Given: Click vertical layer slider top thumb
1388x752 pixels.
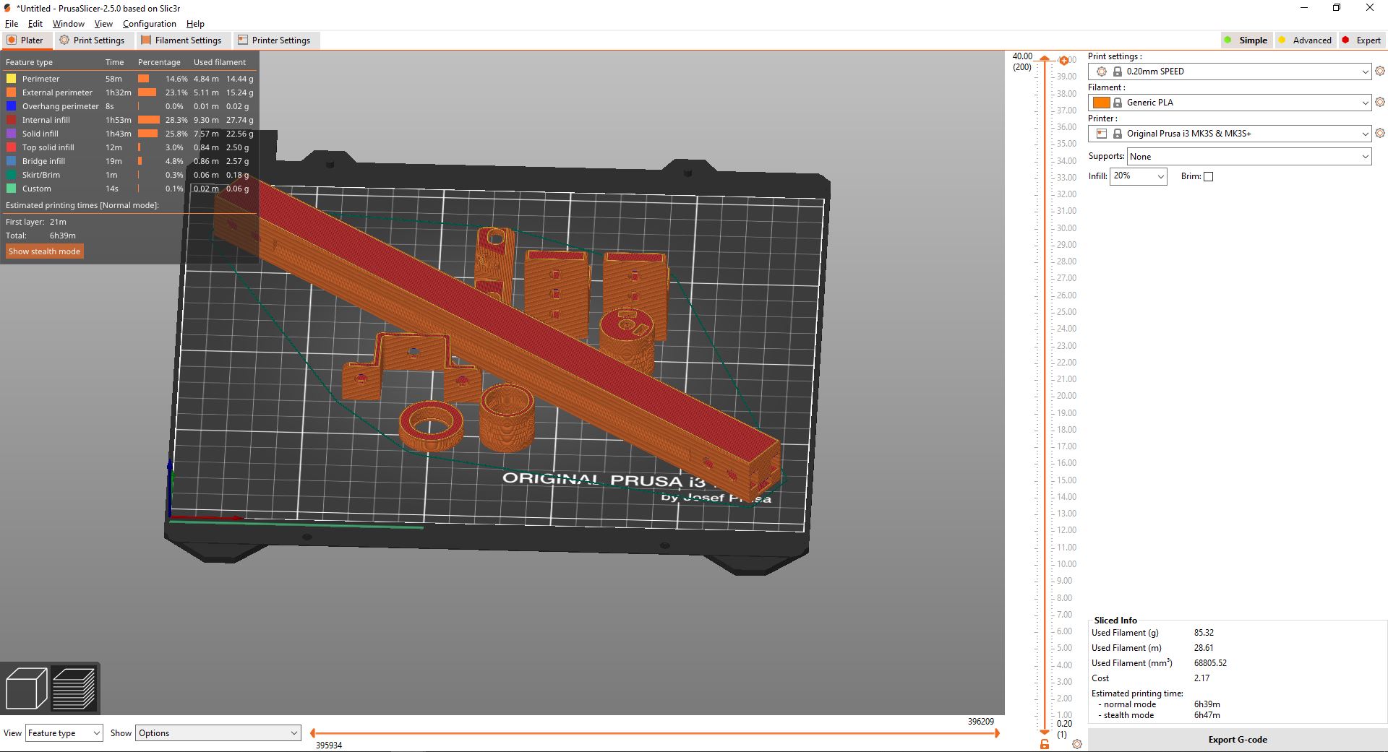Looking at the screenshot, I should click(1045, 59).
